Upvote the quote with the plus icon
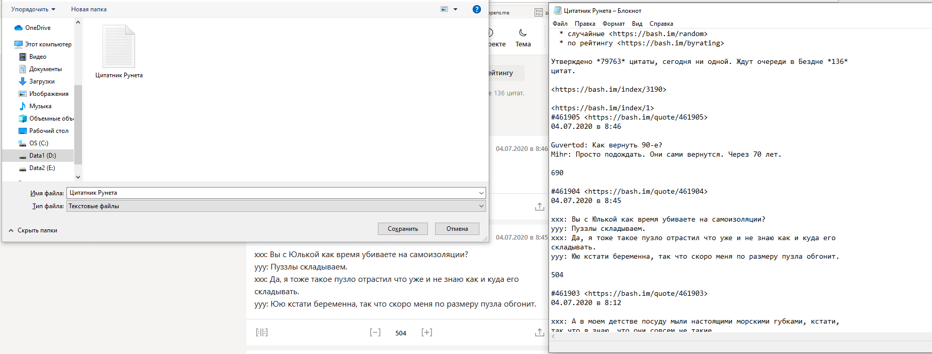Screen dimensions: 932x354 (427, 332)
